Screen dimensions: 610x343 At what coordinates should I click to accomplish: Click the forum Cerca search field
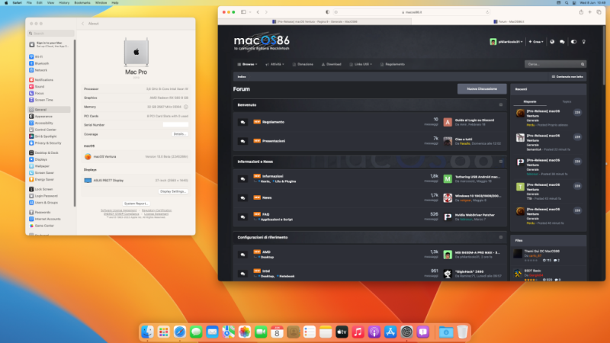pos(555,64)
